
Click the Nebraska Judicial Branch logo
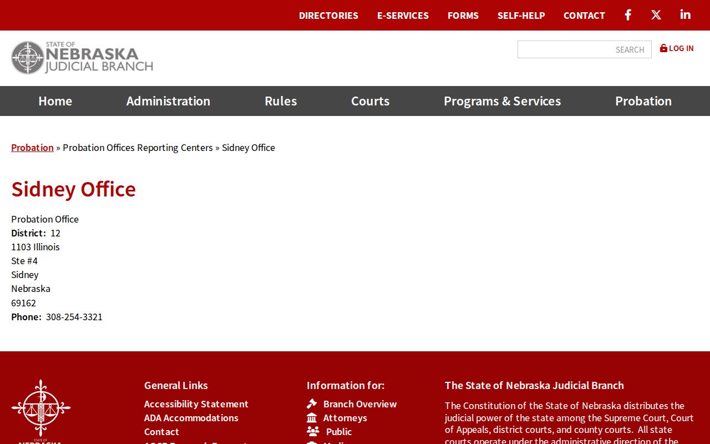[82, 57]
